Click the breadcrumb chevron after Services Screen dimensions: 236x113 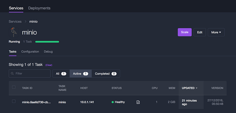coord(25,21)
